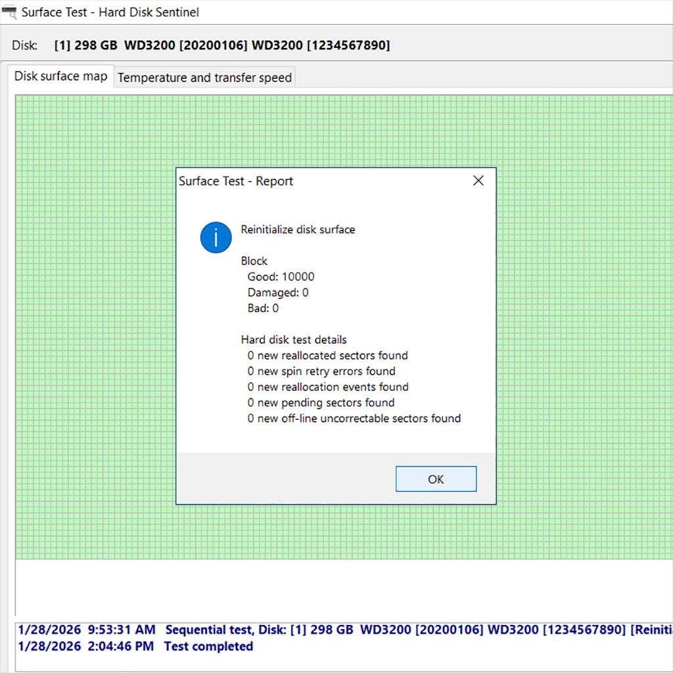Click the OK button in the report
The height and width of the screenshot is (673, 673).
436,479
